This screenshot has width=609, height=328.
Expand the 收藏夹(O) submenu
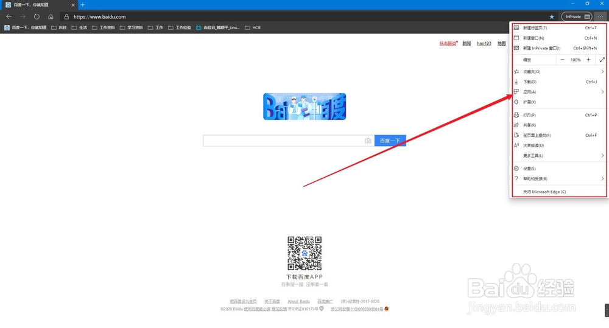[x=558, y=72]
